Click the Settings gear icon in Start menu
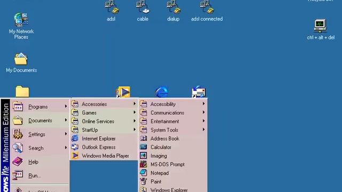The height and width of the screenshot is (192, 342). coord(18,134)
